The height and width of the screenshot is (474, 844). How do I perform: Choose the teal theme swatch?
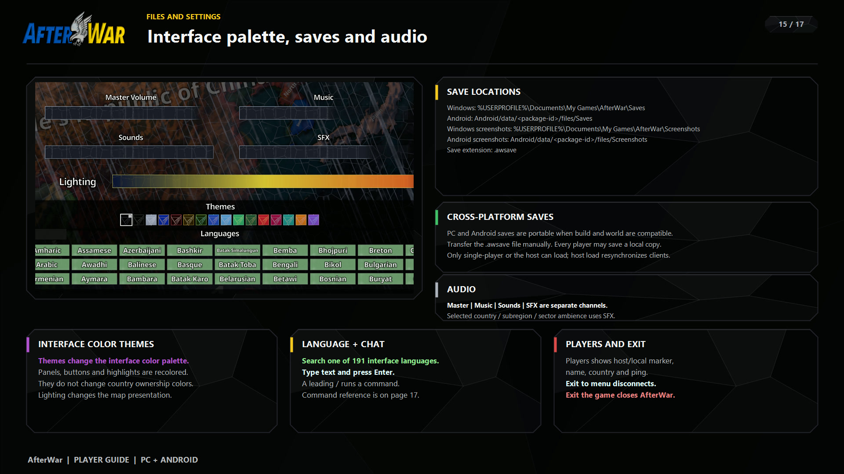click(x=288, y=220)
